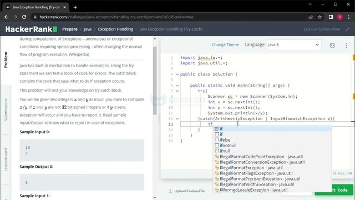Collapse the catch block fold arrow
Screen dimensions: 355x200
[177, 118]
